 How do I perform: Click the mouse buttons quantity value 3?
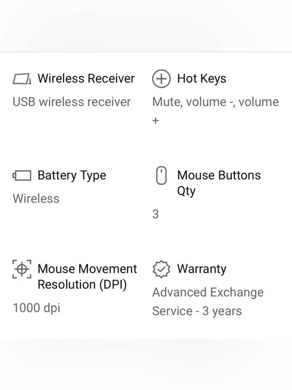tap(155, 214)
